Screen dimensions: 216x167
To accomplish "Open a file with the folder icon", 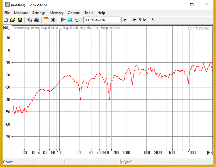I will coord(13,20).
